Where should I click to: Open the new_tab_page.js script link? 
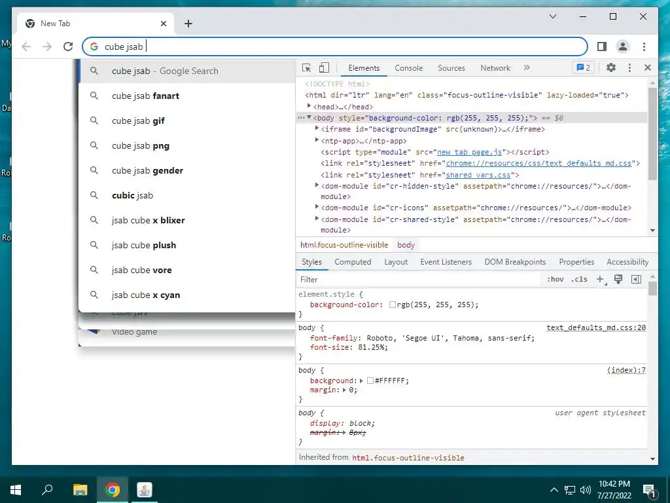coord(469,152)
